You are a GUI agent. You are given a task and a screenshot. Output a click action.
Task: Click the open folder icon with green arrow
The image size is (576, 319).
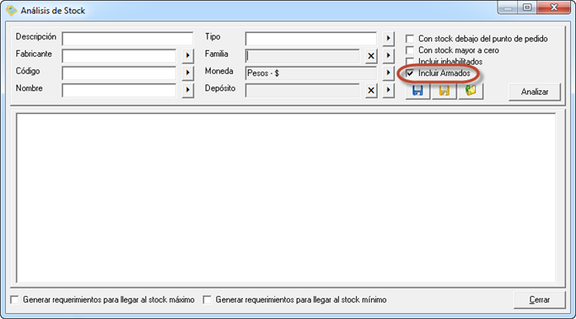click(471, 90)
